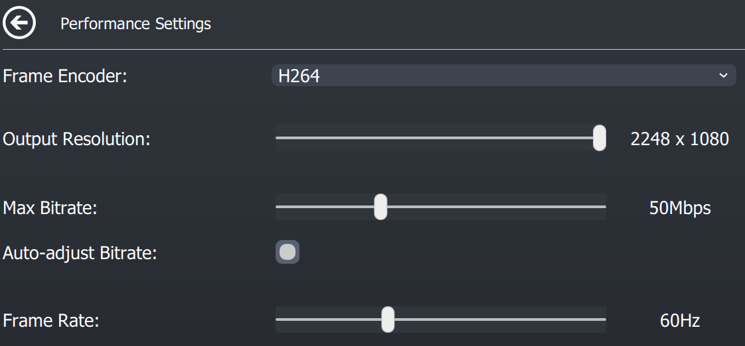
Task: Click the Performance Settings page title
Action: [x=135, y=24]
